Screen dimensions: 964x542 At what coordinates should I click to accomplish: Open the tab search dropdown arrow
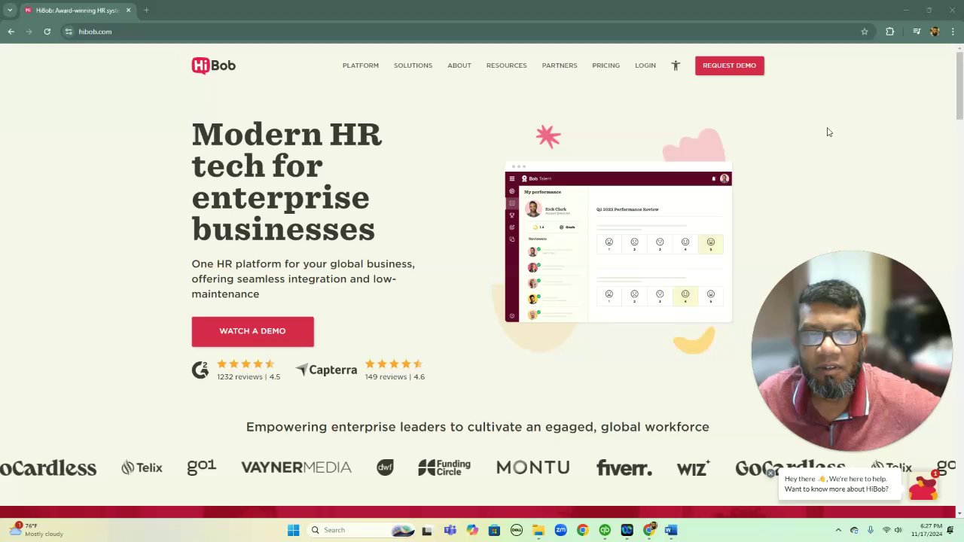[10, 11]
